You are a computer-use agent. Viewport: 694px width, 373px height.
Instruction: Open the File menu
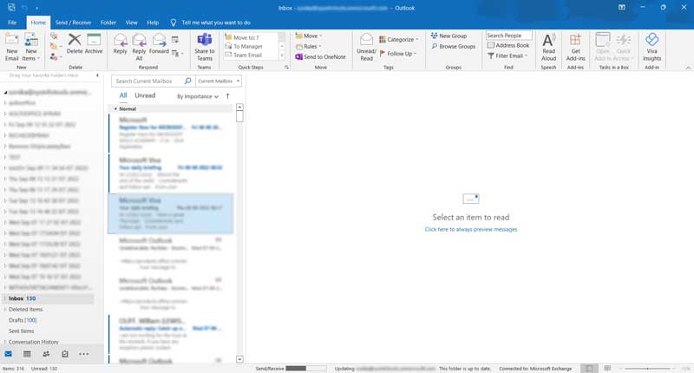point(12,23)
